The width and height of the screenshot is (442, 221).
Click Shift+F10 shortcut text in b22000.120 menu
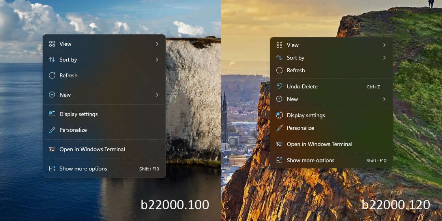point(376,161)
